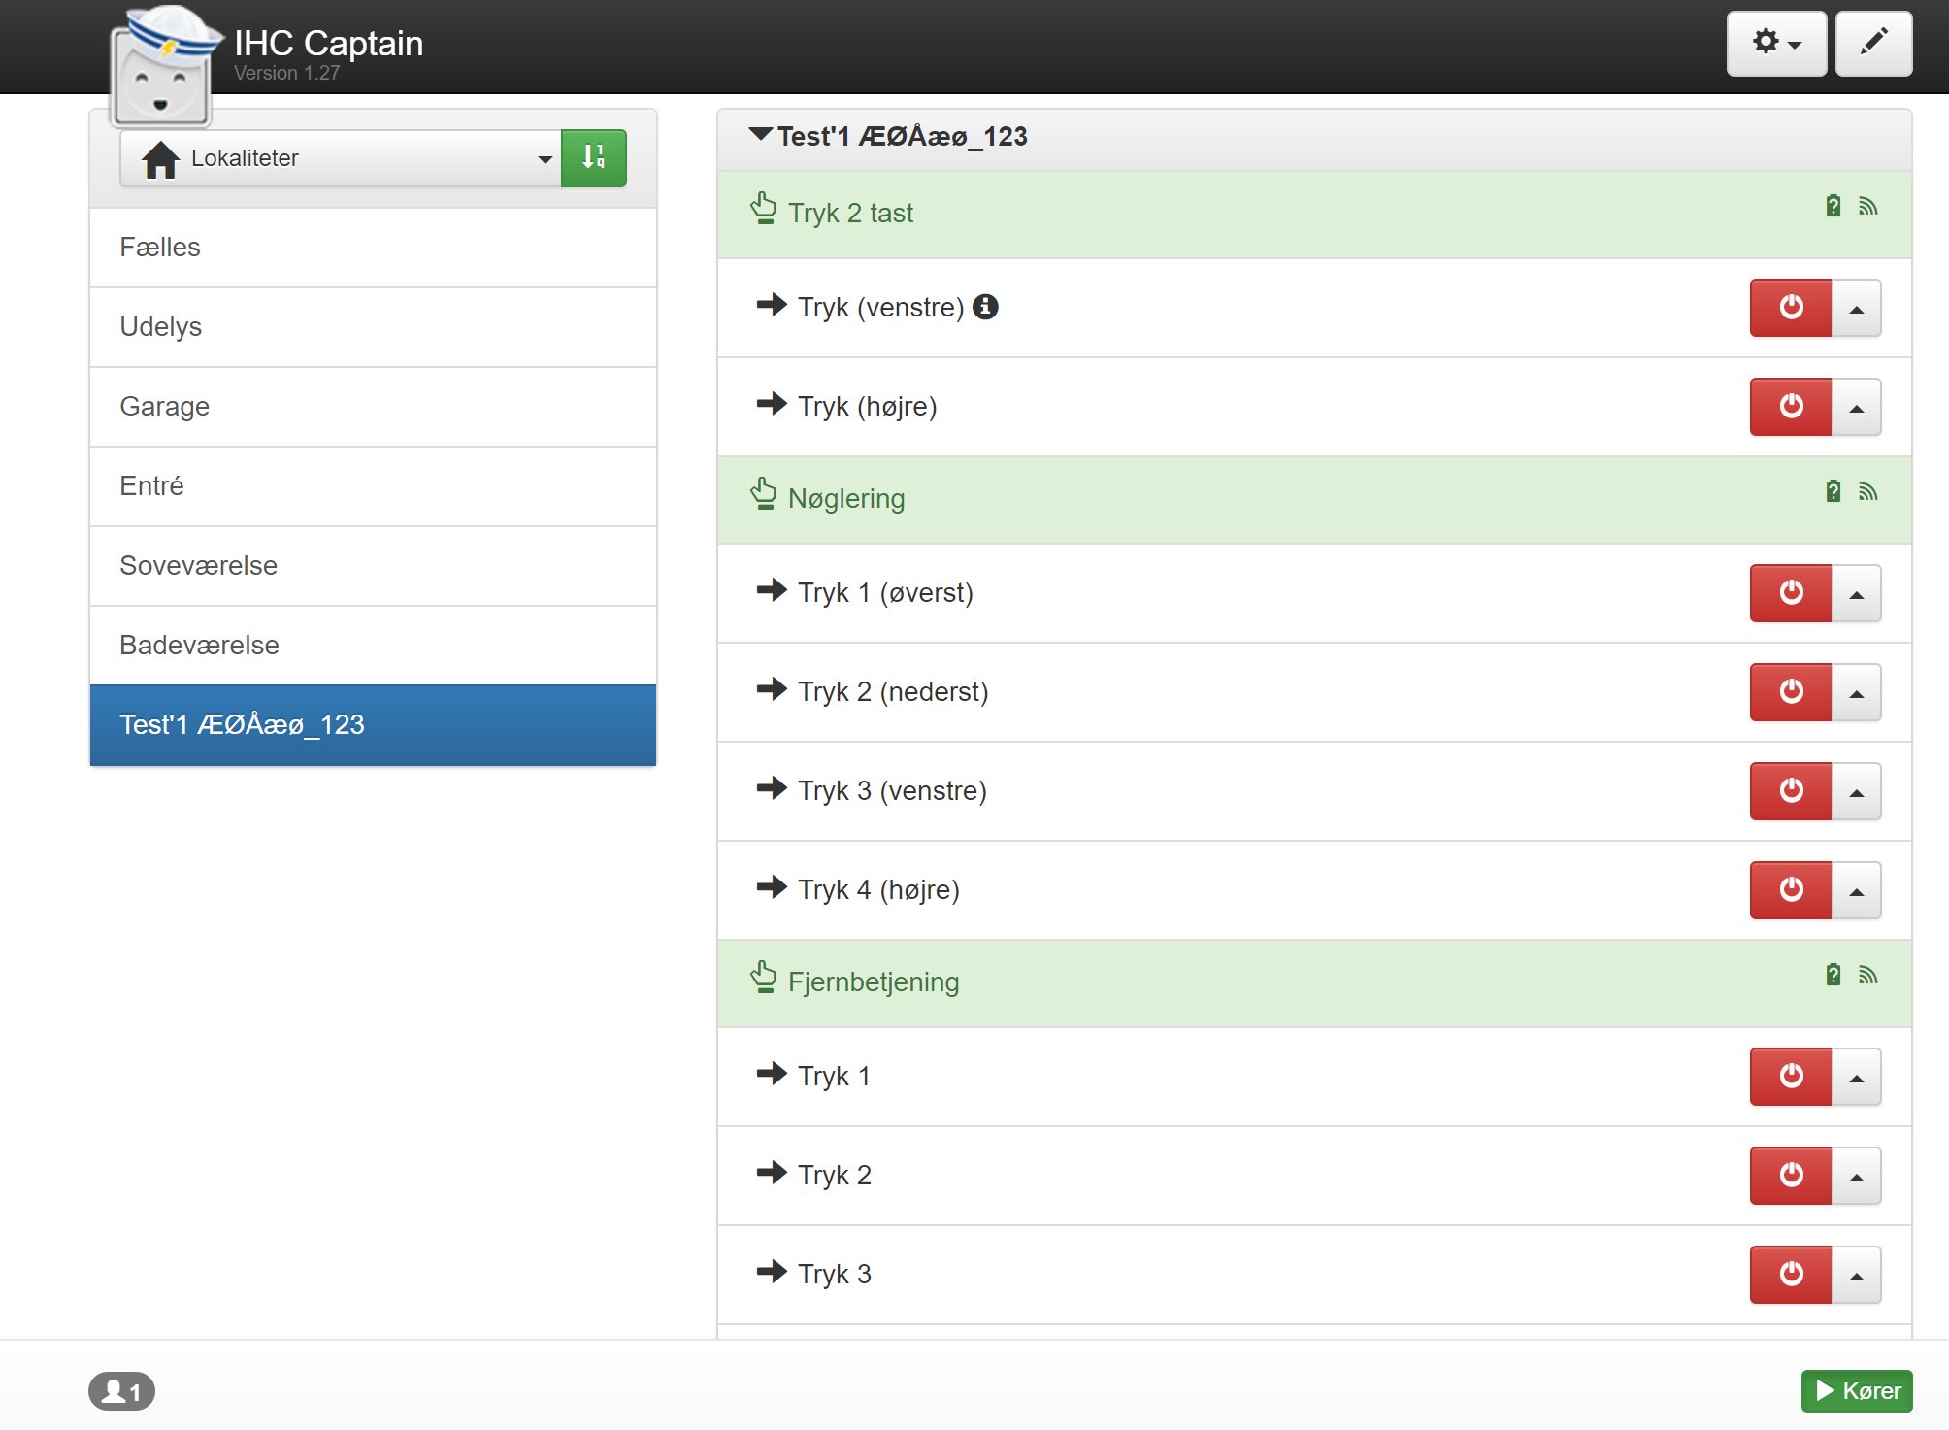Toggle the power button for Fjernbetjening Tryk 3
This screenshot has width=1949, height=1430.
(x=1791, y=1275)
